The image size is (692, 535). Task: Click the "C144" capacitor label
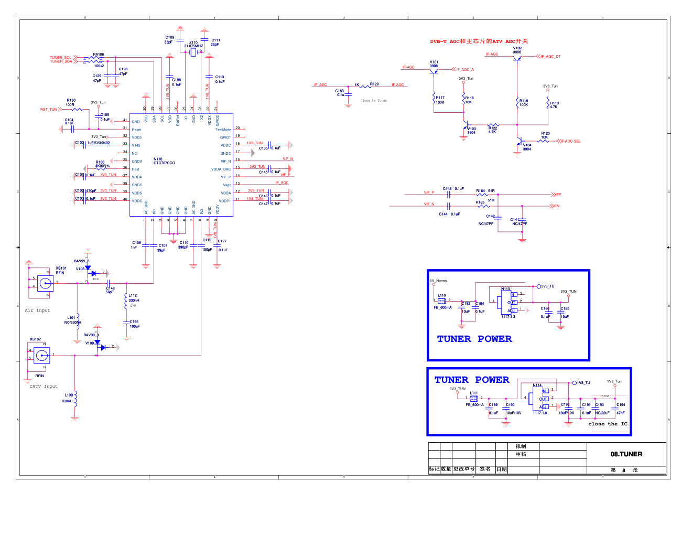tap(444, 214)
